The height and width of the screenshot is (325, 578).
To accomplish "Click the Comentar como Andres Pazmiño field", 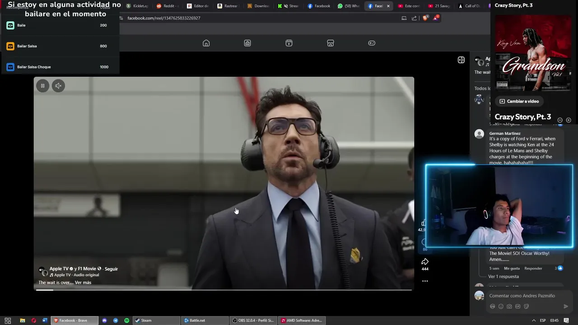I will [522, 296].
